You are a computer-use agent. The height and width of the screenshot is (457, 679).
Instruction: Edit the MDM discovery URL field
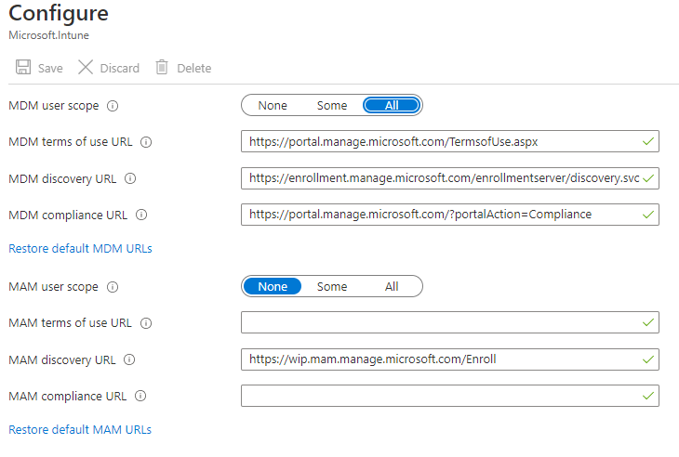450,178
